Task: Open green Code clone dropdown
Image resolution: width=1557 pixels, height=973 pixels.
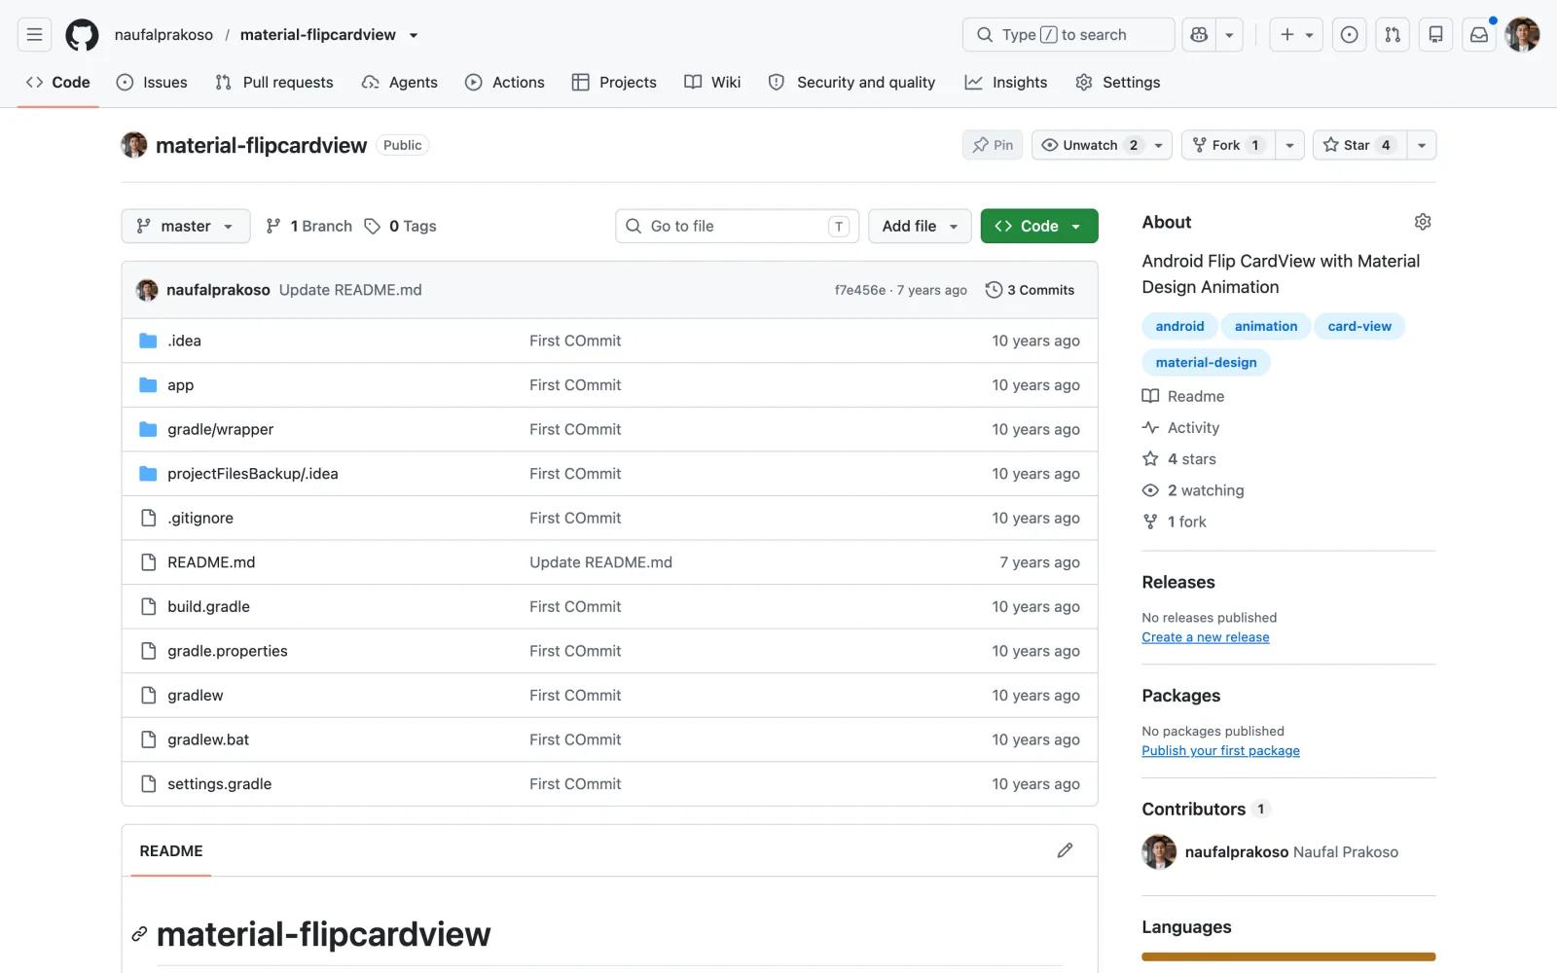Action: (1039, 226)
